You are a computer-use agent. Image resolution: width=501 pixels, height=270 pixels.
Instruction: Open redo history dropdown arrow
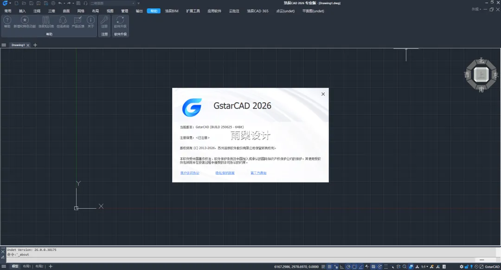pyautogui.click(x=73, y=3)
